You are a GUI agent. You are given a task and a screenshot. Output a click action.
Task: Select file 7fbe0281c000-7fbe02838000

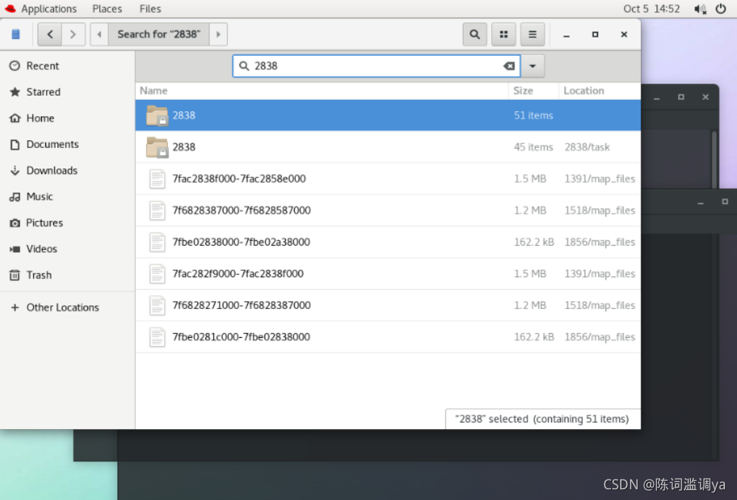(x=388, y=337)
